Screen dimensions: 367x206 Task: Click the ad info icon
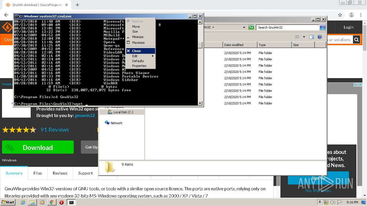(356, 85)
